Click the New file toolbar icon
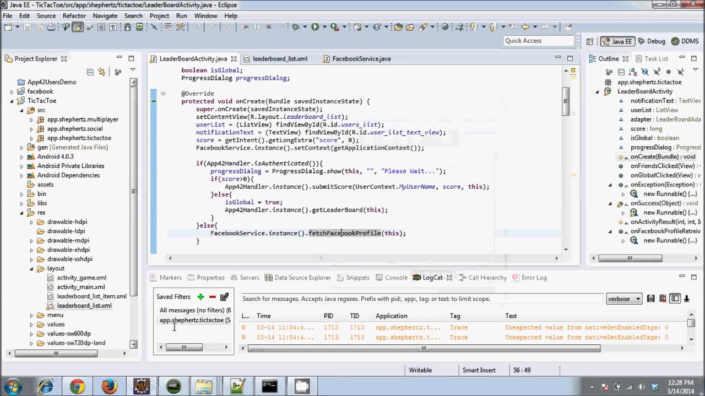The width and height of the screenshot is (705, 396). 8,27
